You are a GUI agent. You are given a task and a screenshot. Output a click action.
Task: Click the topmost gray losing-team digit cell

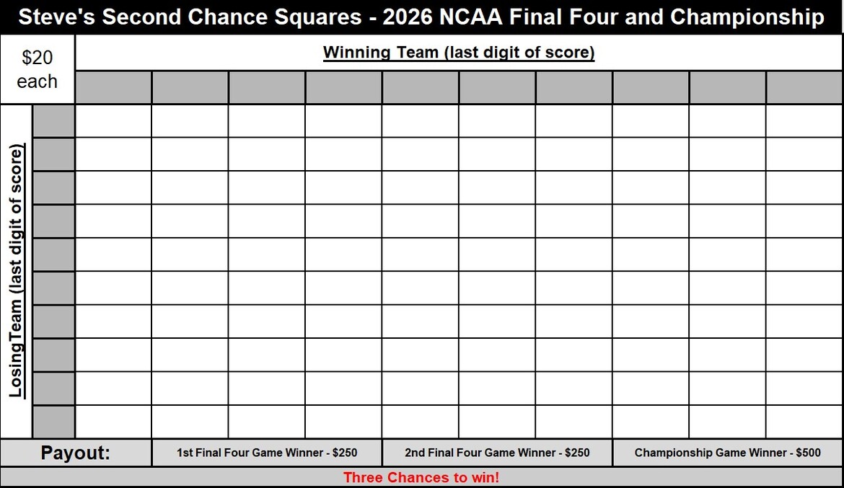tap(53, 121)
